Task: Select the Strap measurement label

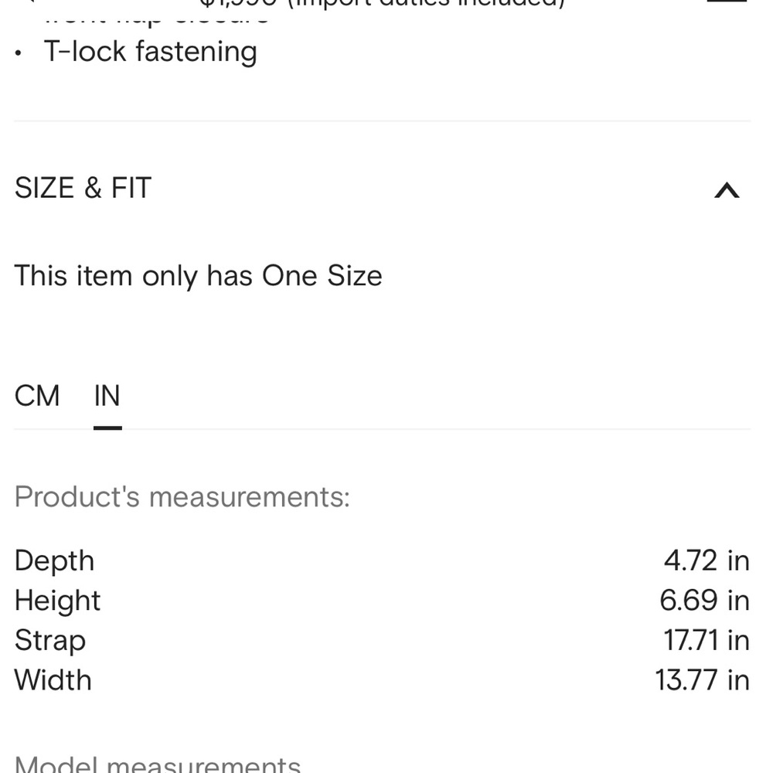Action: coord(49,641)
